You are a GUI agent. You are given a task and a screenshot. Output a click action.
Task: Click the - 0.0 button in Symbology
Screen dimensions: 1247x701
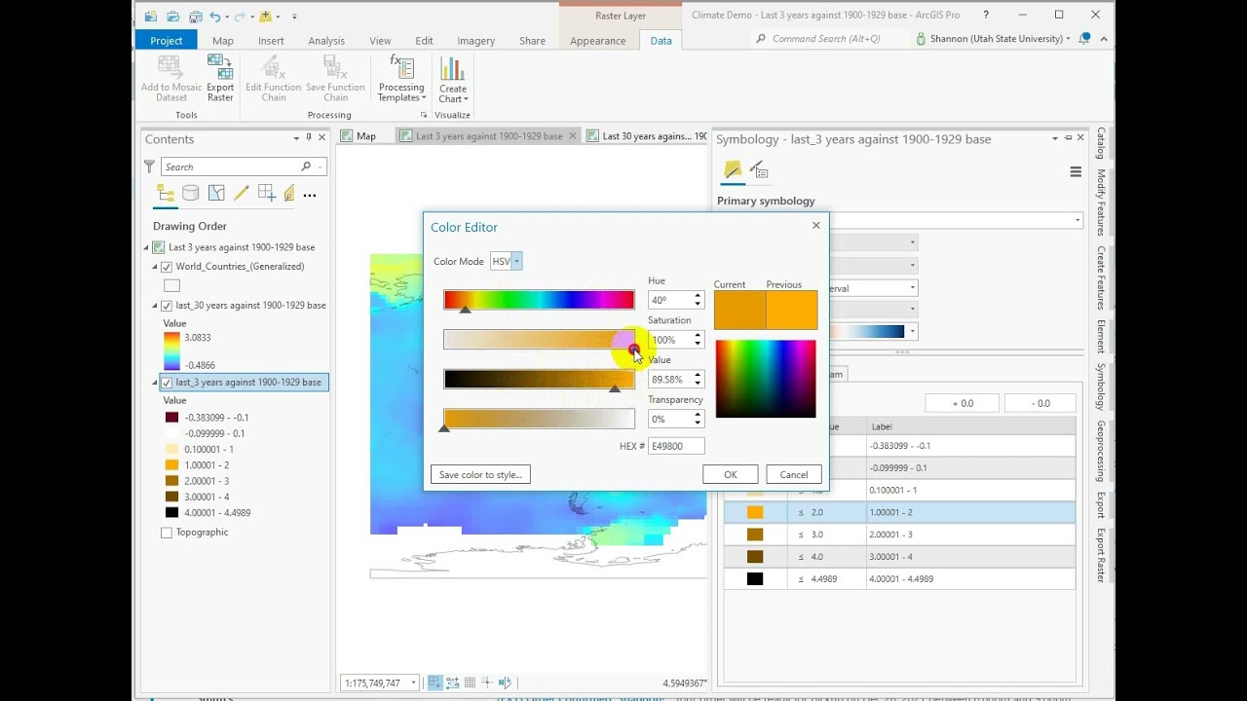1040,403
